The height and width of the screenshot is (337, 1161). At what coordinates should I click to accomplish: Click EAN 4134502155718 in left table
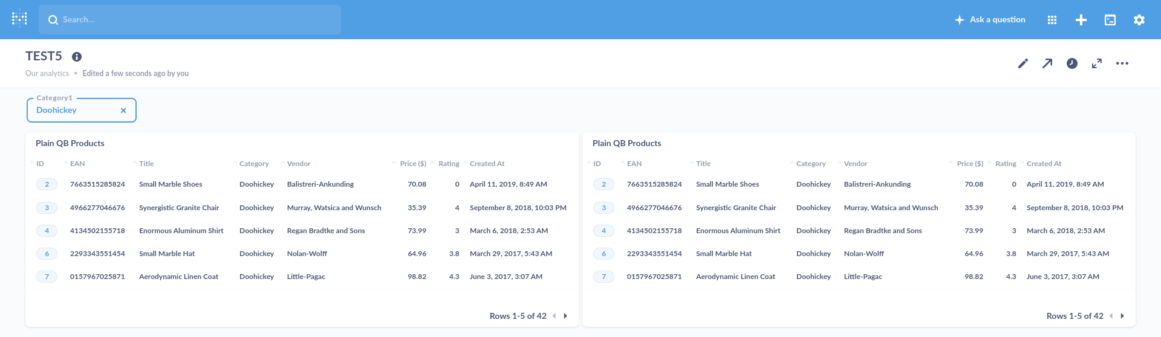pyautogui.click(x=97, y=231)
